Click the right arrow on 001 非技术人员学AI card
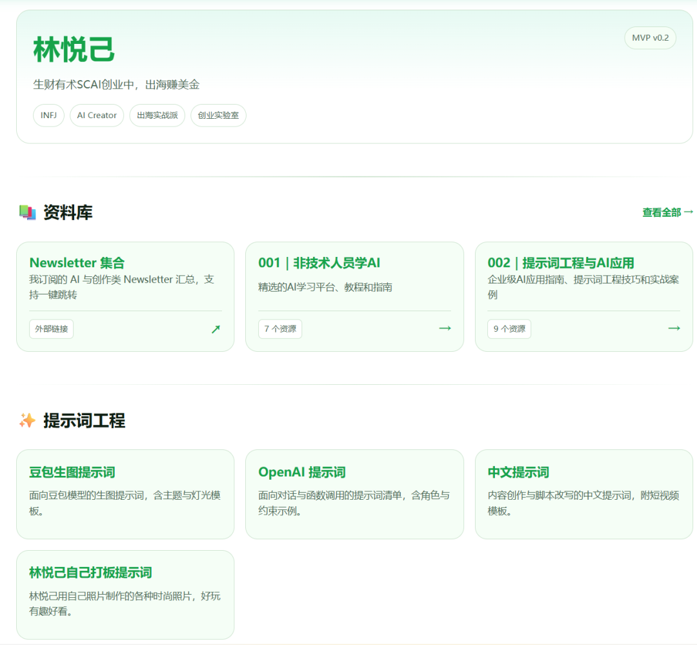 pyautogui.click(x=445, y=328)
